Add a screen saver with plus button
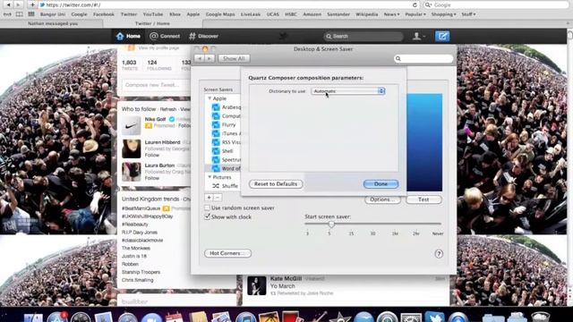This screenshot has height=322, width=573. point(209,198)
